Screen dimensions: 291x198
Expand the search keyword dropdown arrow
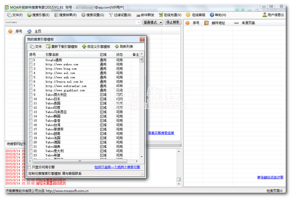click(x=139, y=22)
